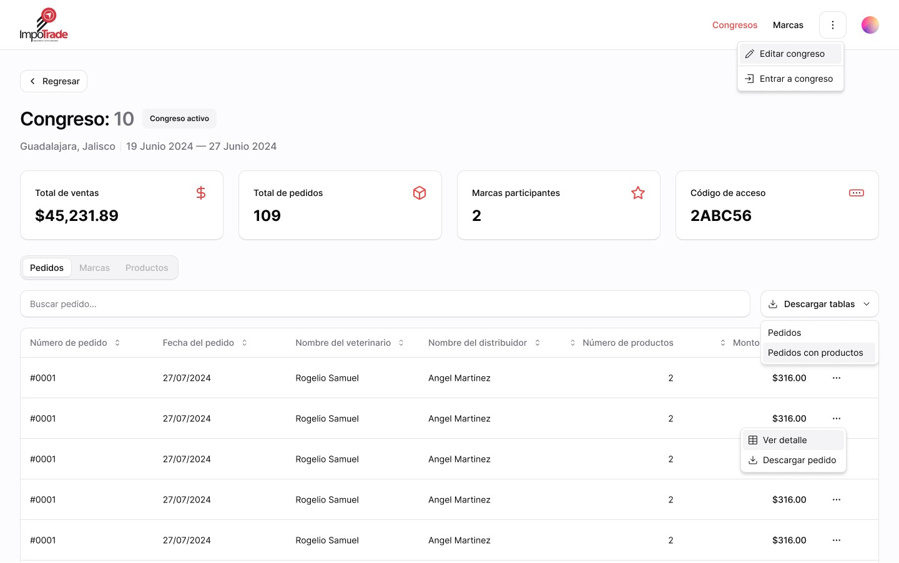The width and height of the screenshot is (899, 563).
Task: Sort by Número de pedido column
Action: tap(117, 343)
